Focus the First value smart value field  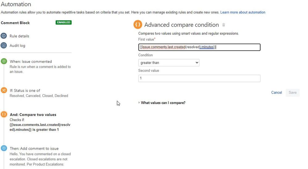[x=199, y=47]
